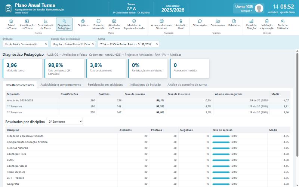Click the Média da turma 3,96 card
This screenshot has height=187, width=299.
22,68
